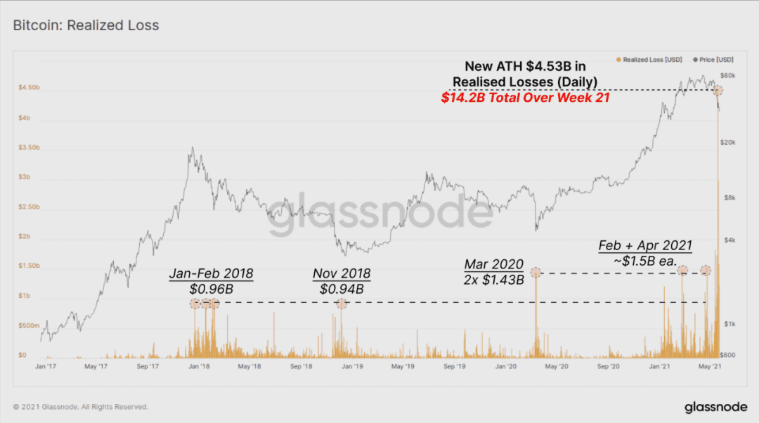Screen dimensions: 759x423
Task: Click the Bitcoin: Realized Loss title
Action: click(86, 25)
